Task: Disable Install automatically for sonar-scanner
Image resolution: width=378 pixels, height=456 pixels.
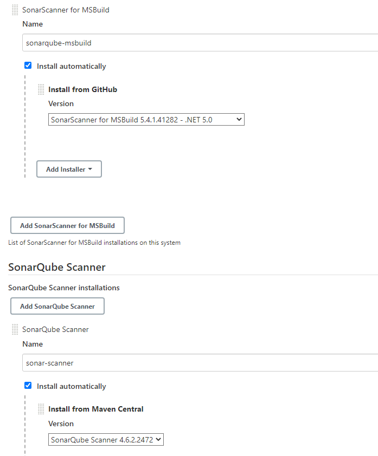Action: tap(28, 386)
